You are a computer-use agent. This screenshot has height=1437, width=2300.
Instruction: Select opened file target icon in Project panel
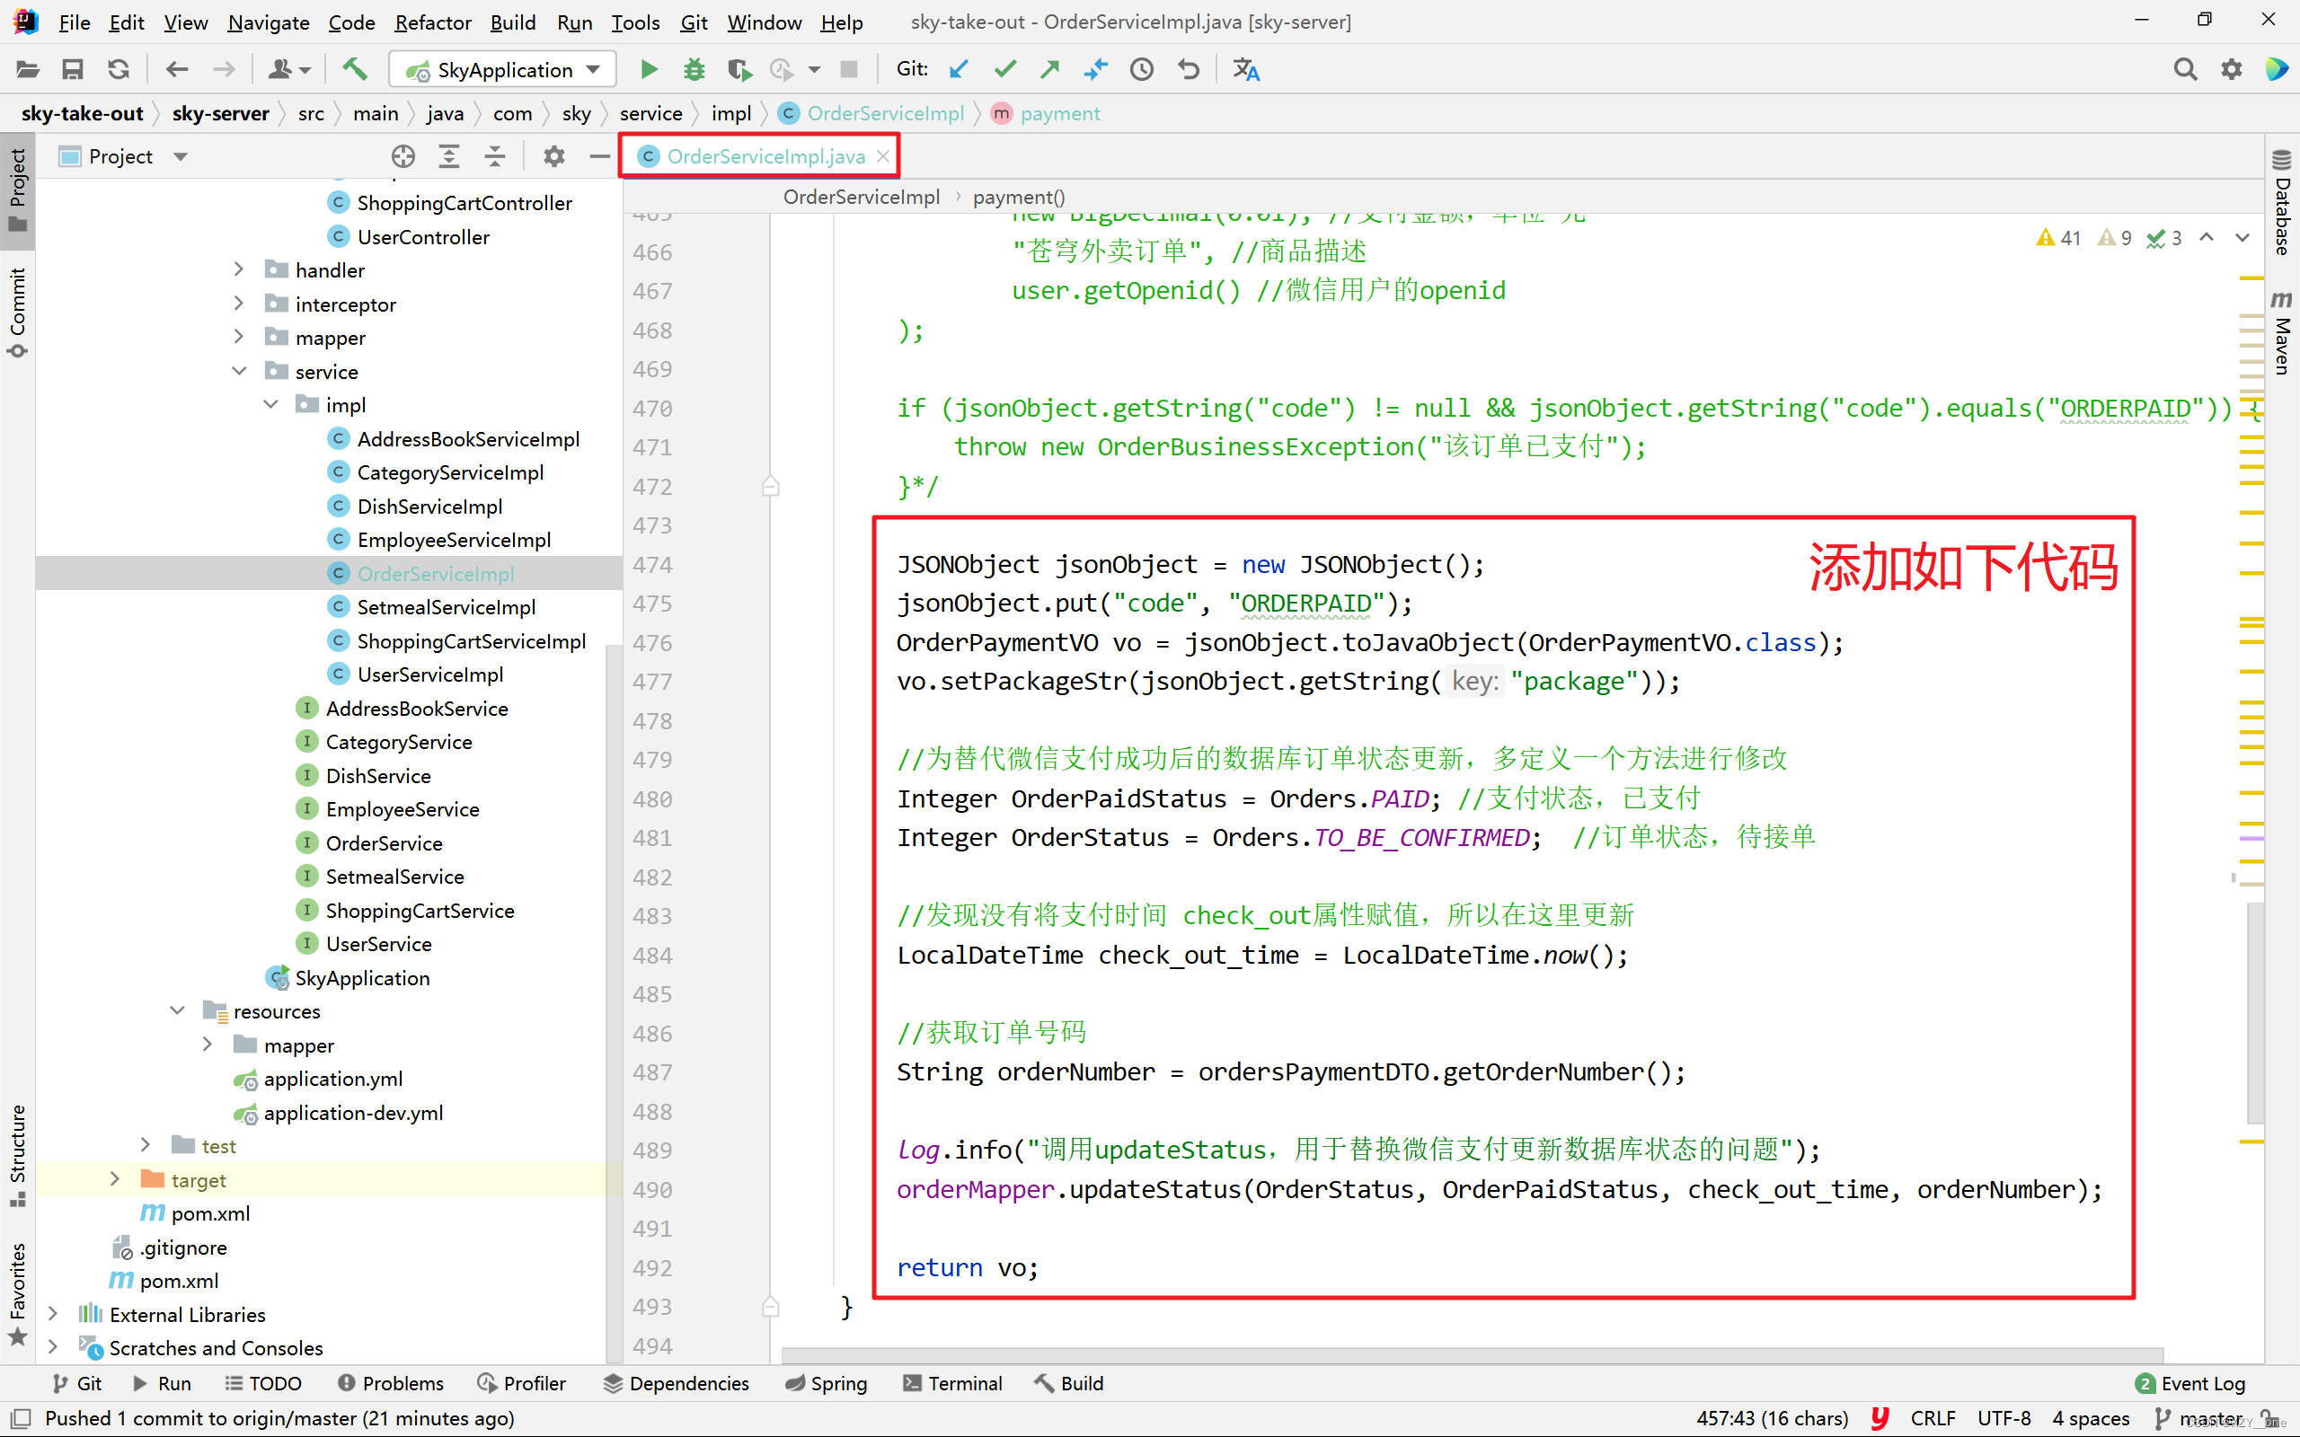pyautogui.click(x=403, y=156)
